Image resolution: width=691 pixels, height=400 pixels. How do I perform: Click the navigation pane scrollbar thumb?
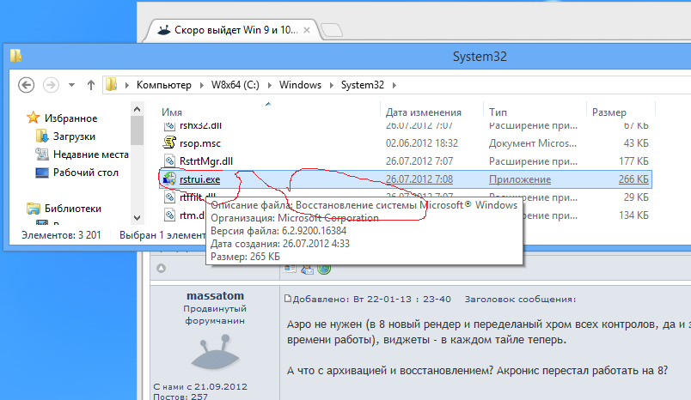click(x=137, y=130)
